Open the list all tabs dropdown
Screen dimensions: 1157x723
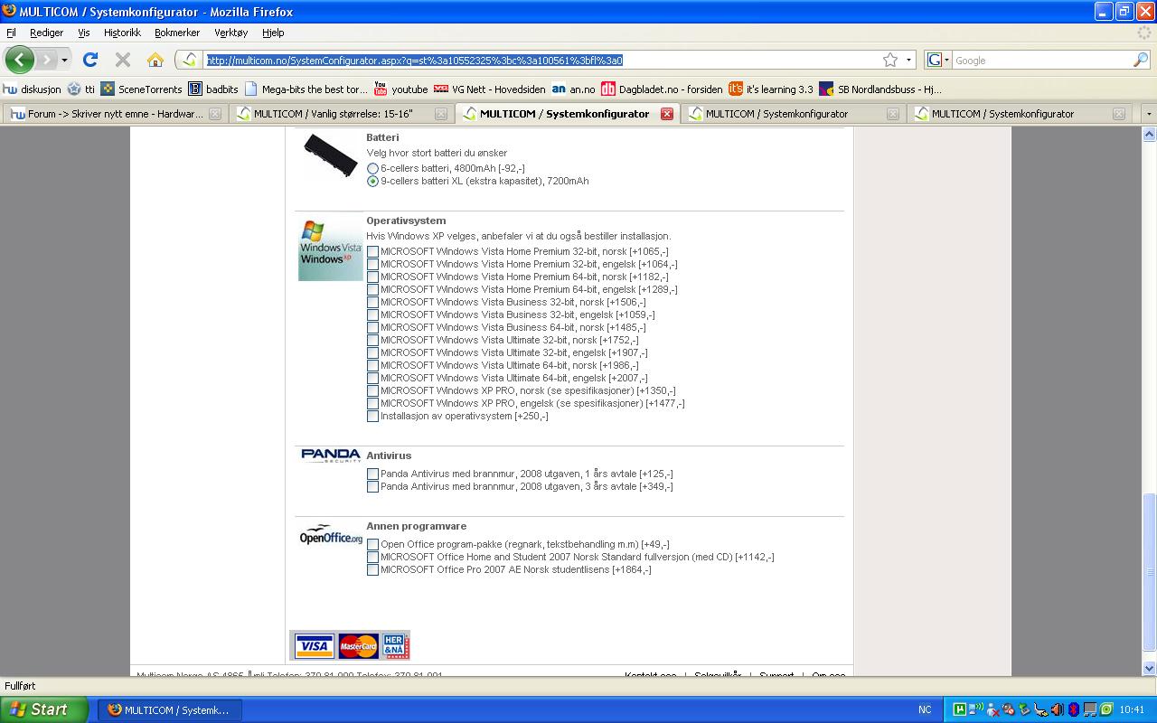tap(1148, 114)
